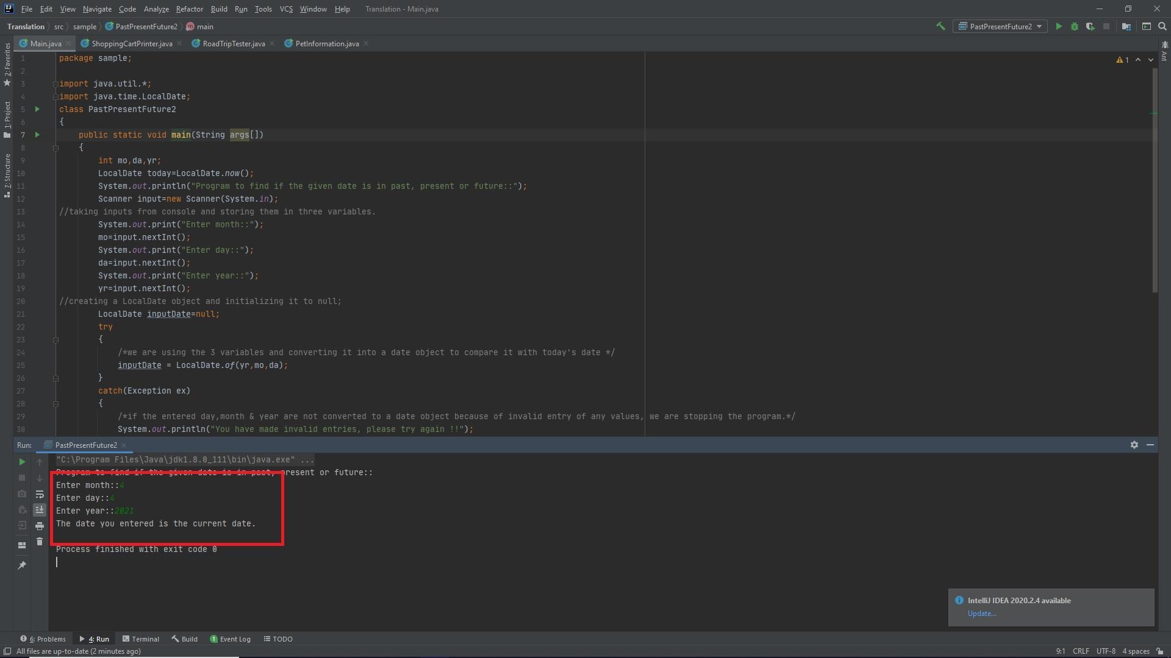Run with Coverage from top toolbar
The height and width of the screenshot is (658, 1171).
pos(1090,26)
